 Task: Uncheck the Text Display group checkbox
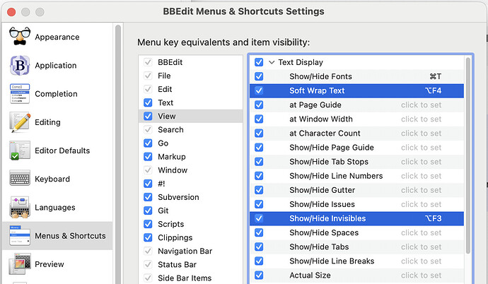259,62
